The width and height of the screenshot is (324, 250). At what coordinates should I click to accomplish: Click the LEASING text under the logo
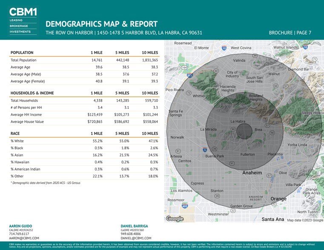16,20
